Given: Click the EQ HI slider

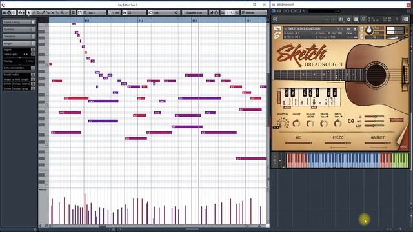Looking at the screenshot, I should (374, 116).
